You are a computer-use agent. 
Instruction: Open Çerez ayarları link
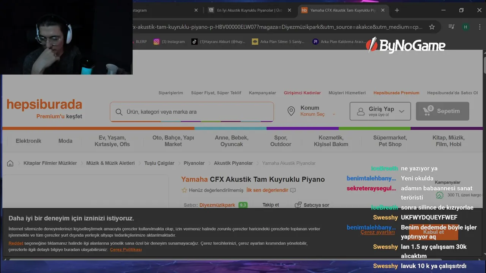tap(377, 232)
